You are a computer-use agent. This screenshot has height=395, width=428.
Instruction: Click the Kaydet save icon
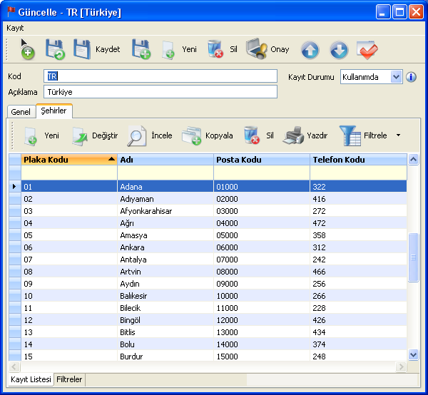tap(83, 49)
